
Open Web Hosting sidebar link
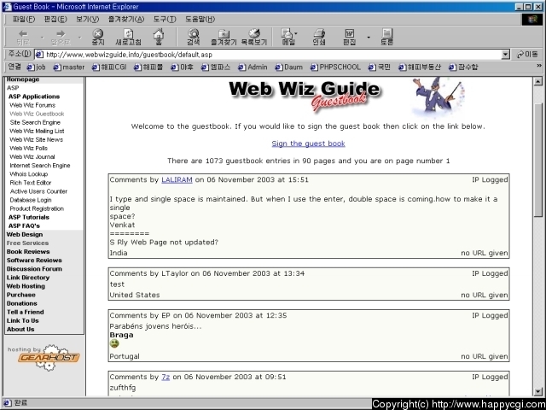26,286
